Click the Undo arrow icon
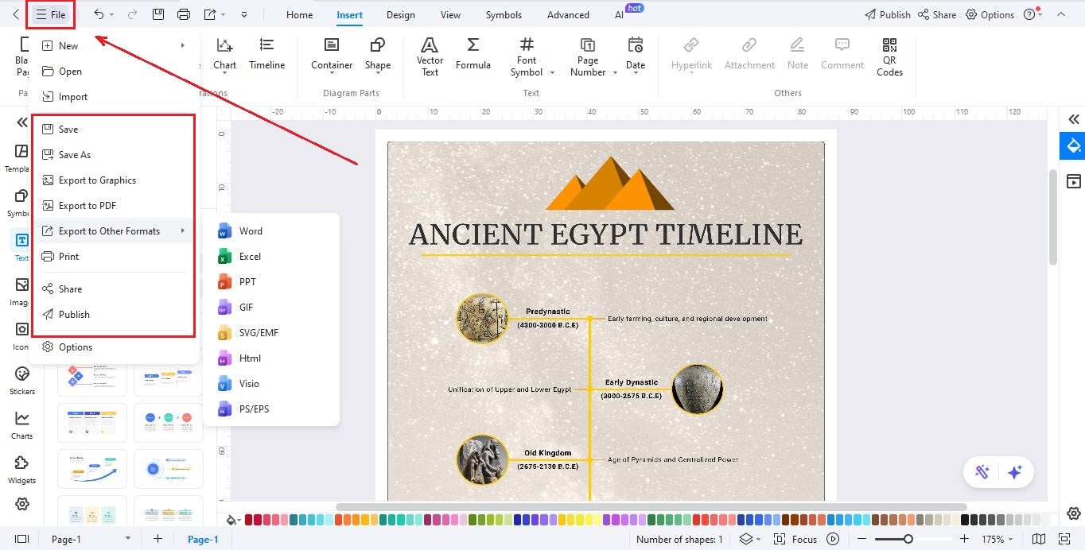 [x=99, y=14]
